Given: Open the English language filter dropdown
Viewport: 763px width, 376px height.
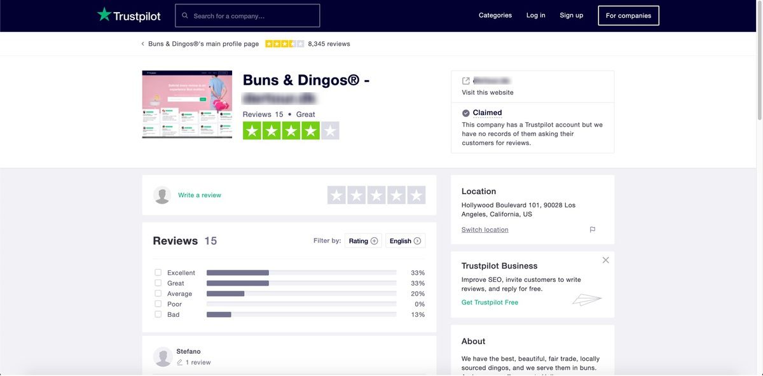Looking at the screenshot, I should coord(405,241).
